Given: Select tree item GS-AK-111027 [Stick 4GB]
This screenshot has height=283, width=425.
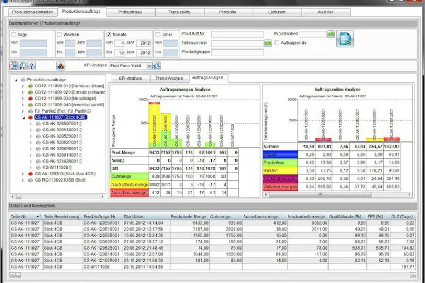Looking at the screenshot, I should pos(60,117).
